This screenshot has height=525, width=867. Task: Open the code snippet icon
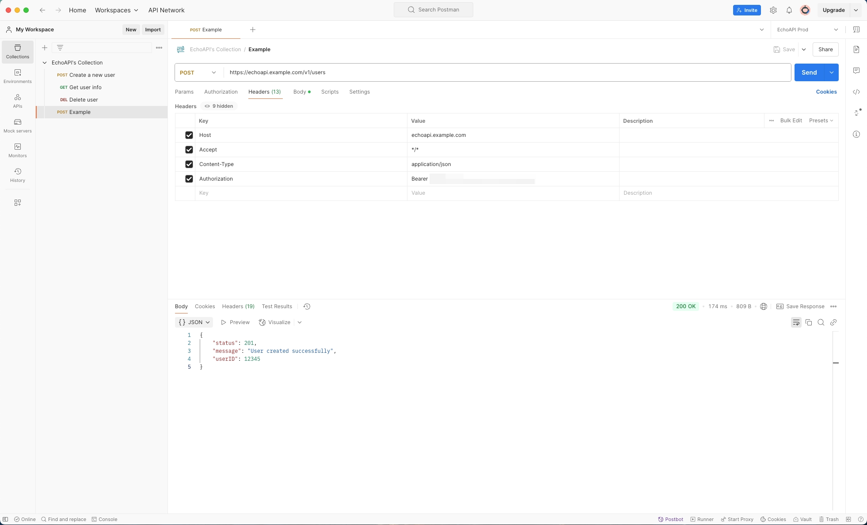(x=856, y=92)
